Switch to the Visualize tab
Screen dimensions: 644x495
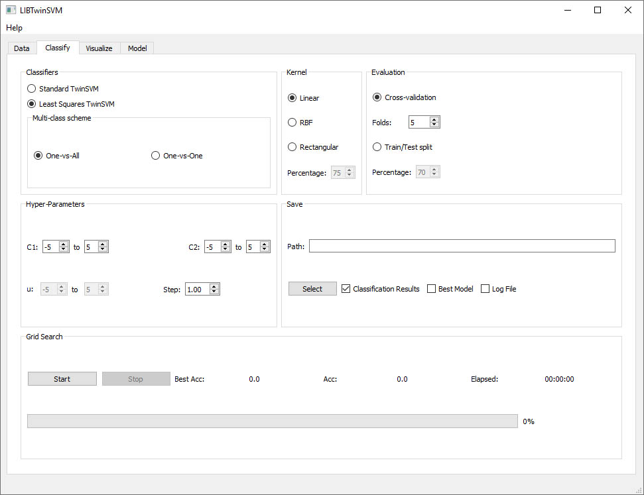tap(99, 48)
